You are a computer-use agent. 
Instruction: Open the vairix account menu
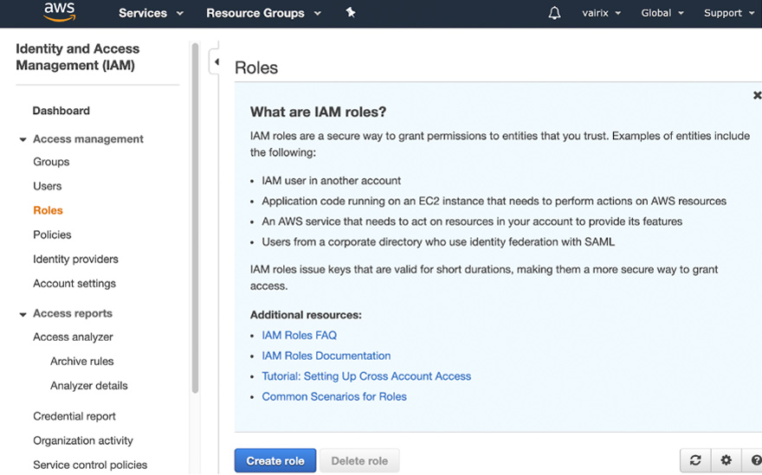click(601, 13)
